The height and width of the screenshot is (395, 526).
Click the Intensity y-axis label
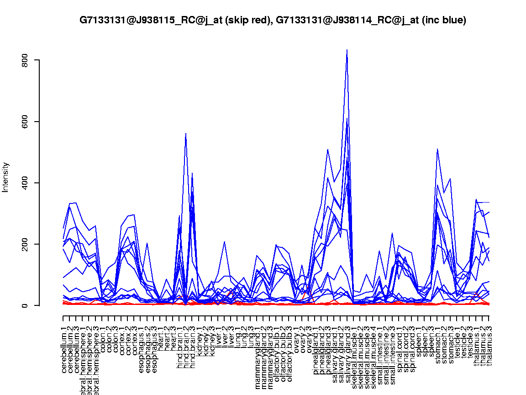click(x=6, y=177)
